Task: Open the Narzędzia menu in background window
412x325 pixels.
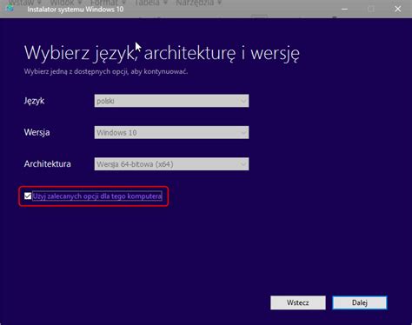Action: click(x=198, y=3)
